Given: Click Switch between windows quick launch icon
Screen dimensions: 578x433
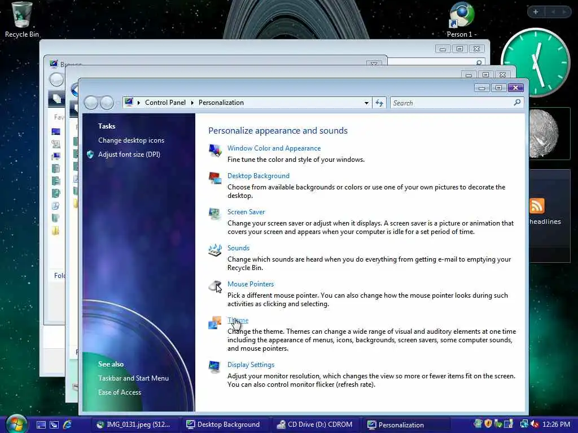Looking at the screenshot, I should pos(54,425).
